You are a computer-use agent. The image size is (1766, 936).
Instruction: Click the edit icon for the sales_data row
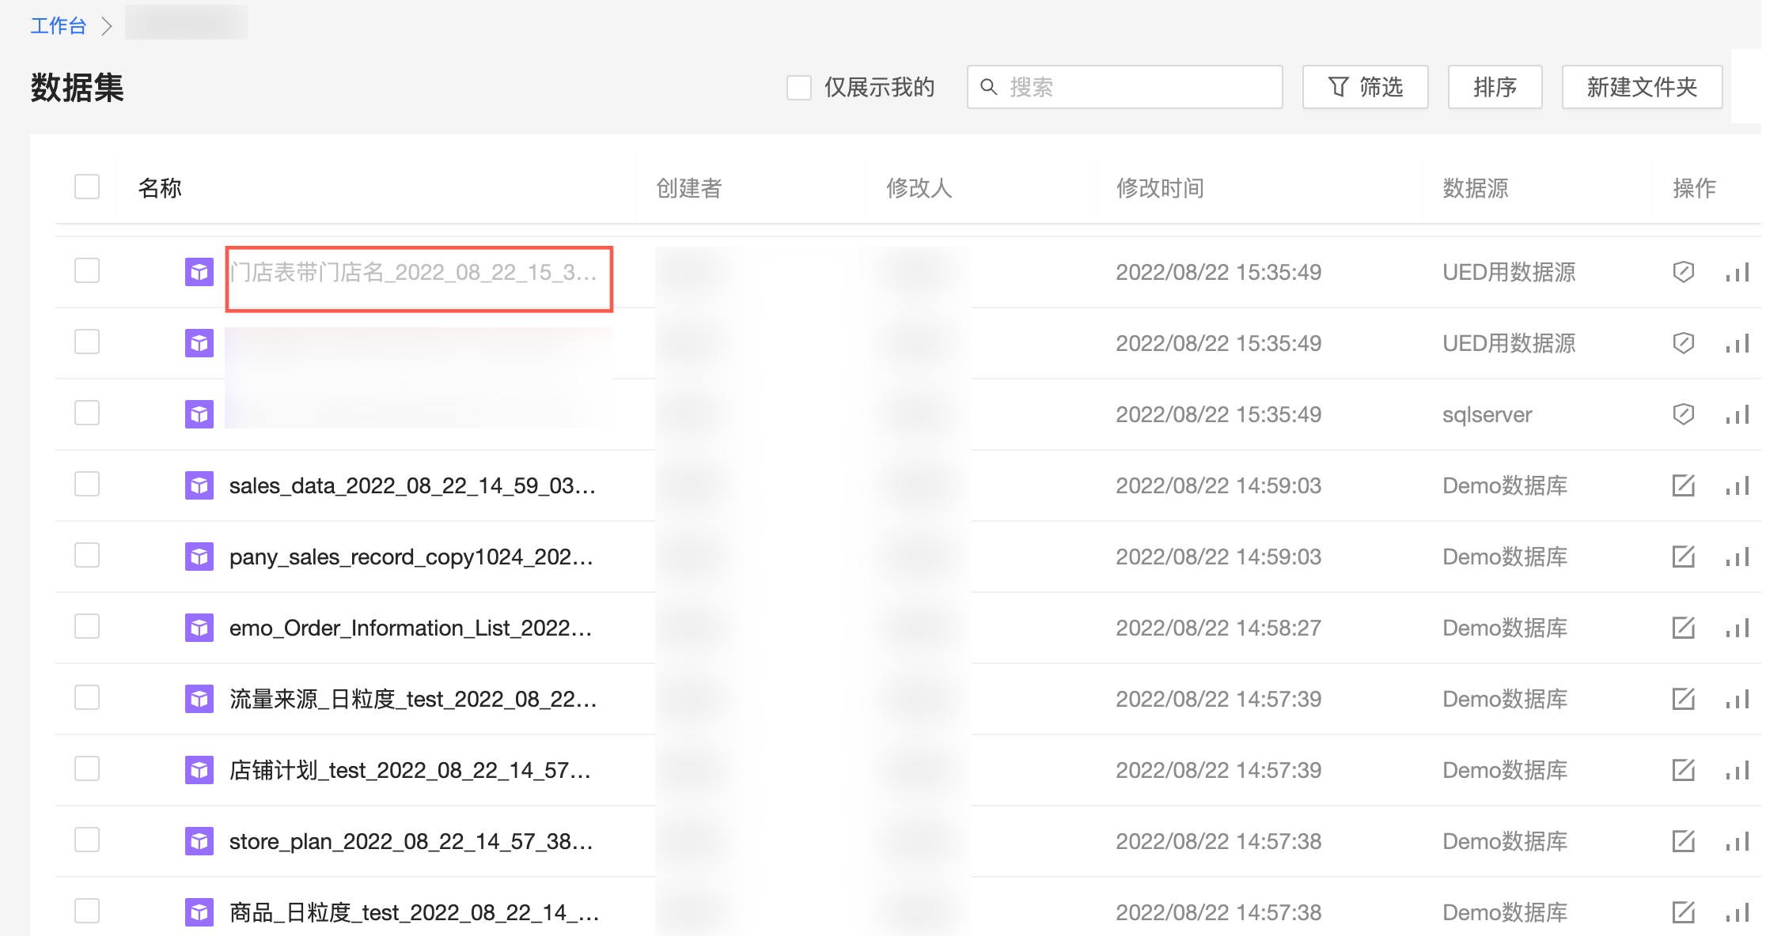point(1683,485)
